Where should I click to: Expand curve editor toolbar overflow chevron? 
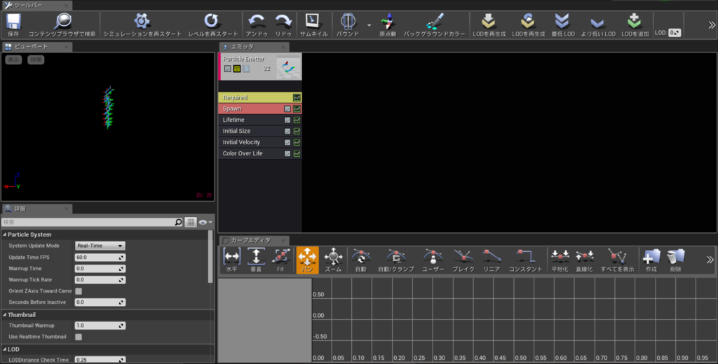click(x=710, y=260)
